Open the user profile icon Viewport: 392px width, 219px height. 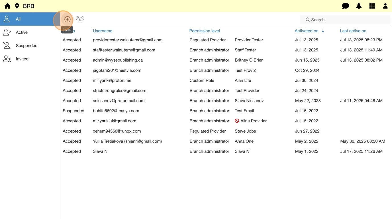pos(385,6)
